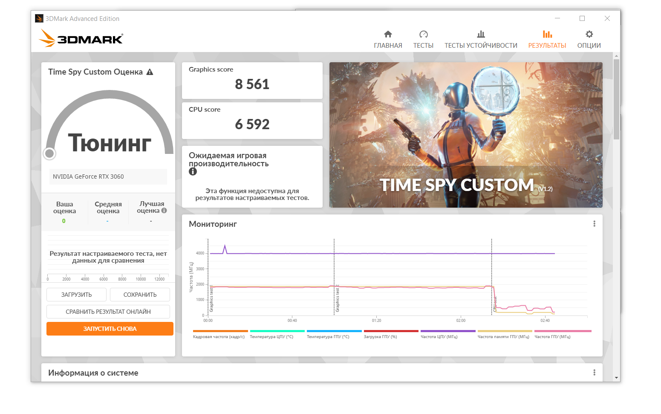Open the ГЛАВНАЯ home tab
The width and height of the screenshot is (661, 414).
click(x=388, y=40)
